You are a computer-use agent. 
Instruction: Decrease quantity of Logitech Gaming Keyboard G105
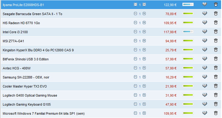coord(135,104)
